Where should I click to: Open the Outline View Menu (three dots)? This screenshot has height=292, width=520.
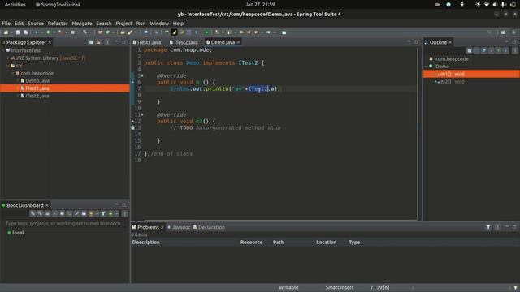click(514, 50)
